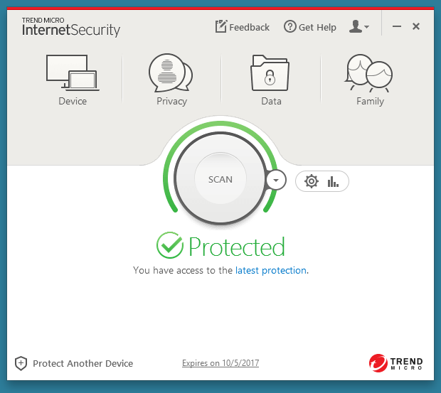Open Settings via the gear icon
This screenshot has width=441, height=393.
coord(311,181)
